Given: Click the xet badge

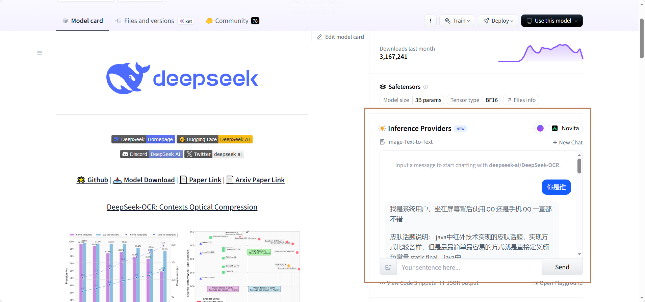Looking at the screenshot, I should [186, 21].
